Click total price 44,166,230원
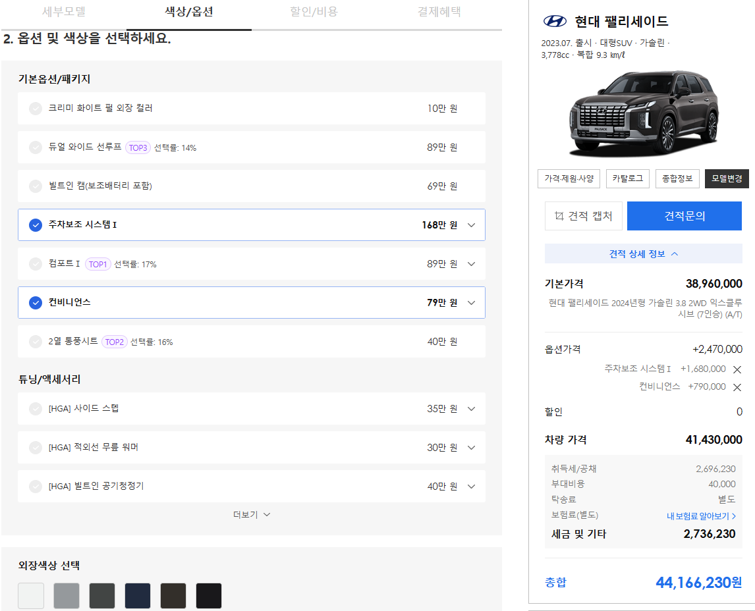755x611 pixels. (698, 583)
